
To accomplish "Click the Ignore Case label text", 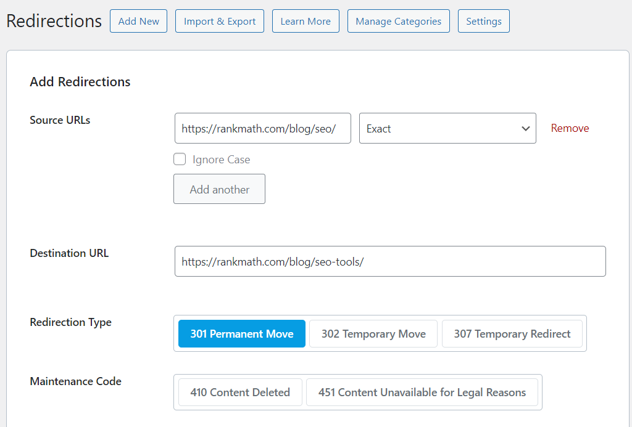I will (x=222, y=160).
